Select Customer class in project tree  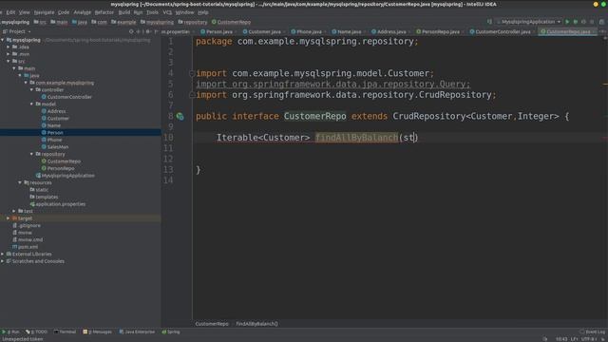[55, 118]
